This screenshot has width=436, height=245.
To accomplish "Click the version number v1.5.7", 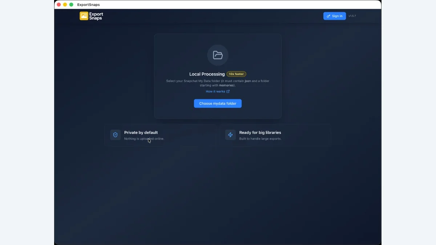I will point(352,16).
